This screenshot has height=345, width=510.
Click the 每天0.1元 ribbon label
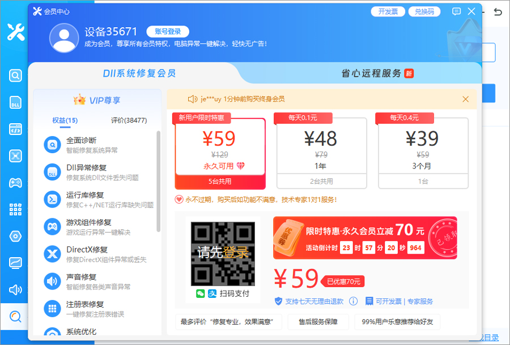click(303, 117)
